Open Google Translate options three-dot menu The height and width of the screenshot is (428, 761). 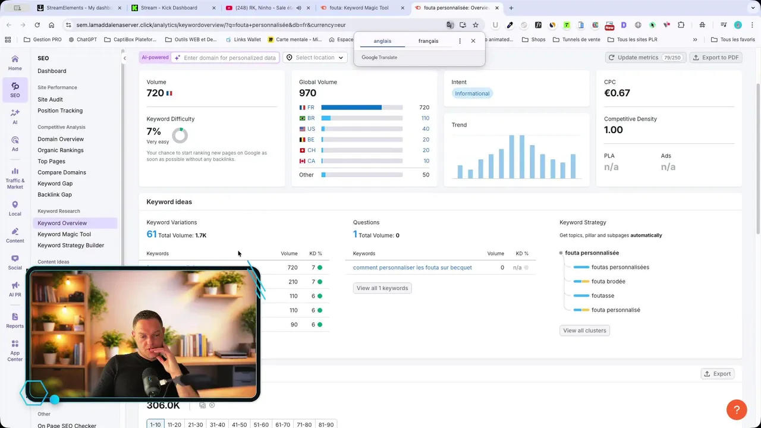click(x=460, y=41)
